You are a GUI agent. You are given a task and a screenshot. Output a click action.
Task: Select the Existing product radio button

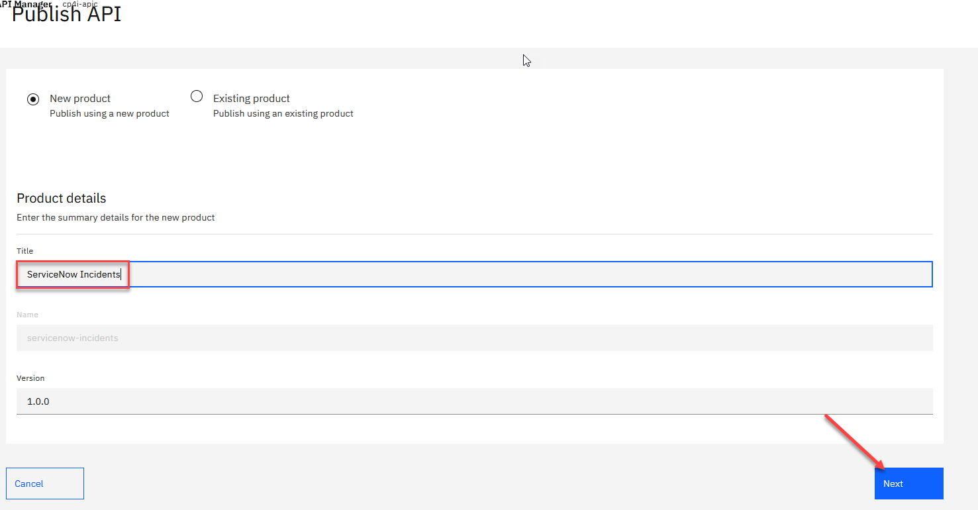click(197, 97)
